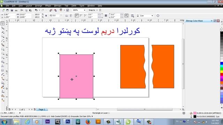
Task: Toggle scalloped corner style button
Action: pyautogui.click(x=81, y=16)
